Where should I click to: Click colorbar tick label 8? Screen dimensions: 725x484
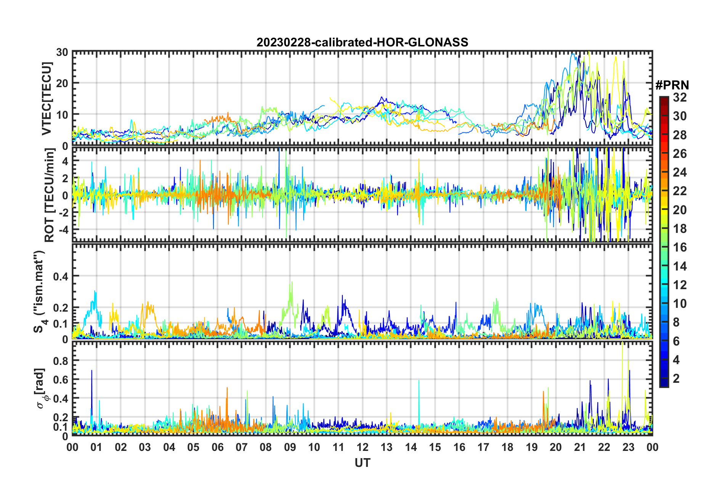pyautogui.click(x=676, y=322)
